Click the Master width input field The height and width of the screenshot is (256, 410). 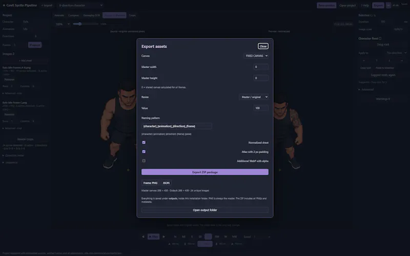point(261,67)
